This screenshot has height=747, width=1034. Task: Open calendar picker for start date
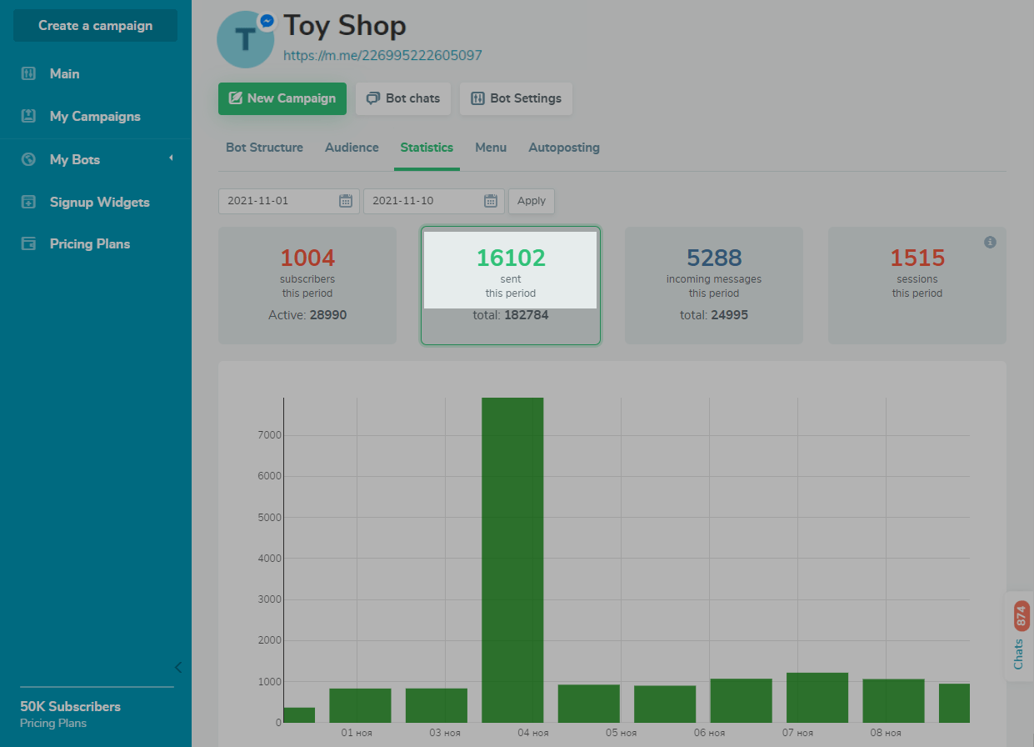coord(346,201)
